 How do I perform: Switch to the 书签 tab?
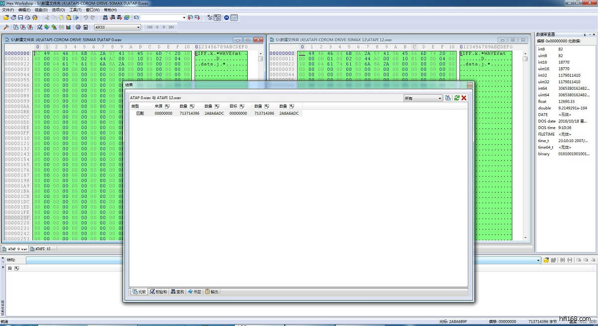tap(194, 292)
